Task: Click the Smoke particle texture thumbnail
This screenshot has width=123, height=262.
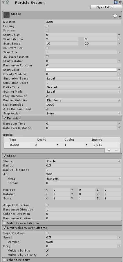Action: tap(6, 15)
